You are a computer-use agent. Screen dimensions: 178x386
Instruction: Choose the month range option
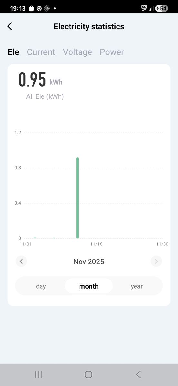(x=89, y=286)
